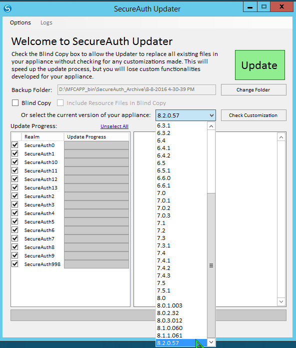Uncheck the SecureAuth8 realm checkbox
The width and height of the screenshot is (296, 348).
pyautogui.click(x=15, y=247)
